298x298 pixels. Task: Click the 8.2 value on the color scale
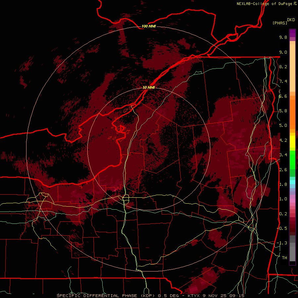(x=283, y=67)
